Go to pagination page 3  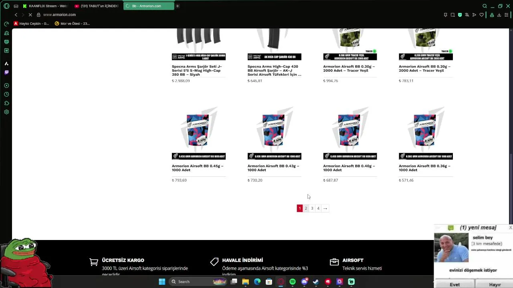coord(312,208)
